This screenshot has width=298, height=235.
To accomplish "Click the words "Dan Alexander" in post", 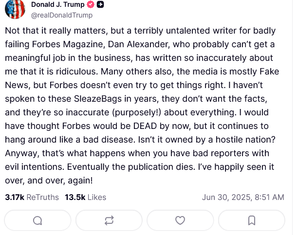I will (139, 44).
